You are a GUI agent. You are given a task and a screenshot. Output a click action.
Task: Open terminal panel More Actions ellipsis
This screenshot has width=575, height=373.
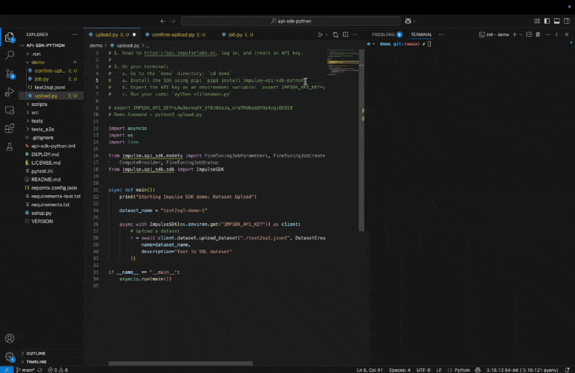pos(548,34)
